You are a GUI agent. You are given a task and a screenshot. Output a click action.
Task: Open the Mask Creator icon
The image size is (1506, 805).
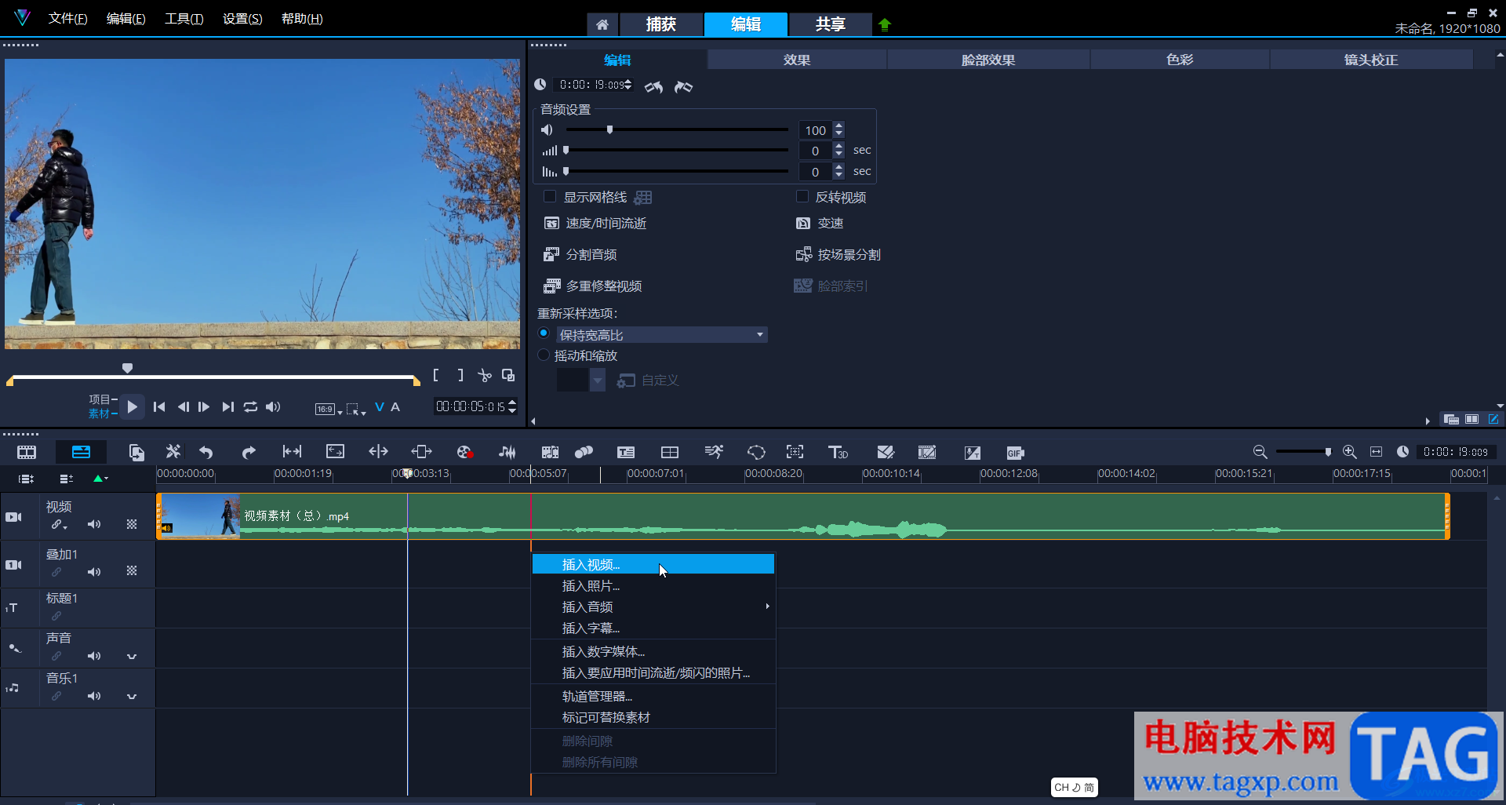756,452
